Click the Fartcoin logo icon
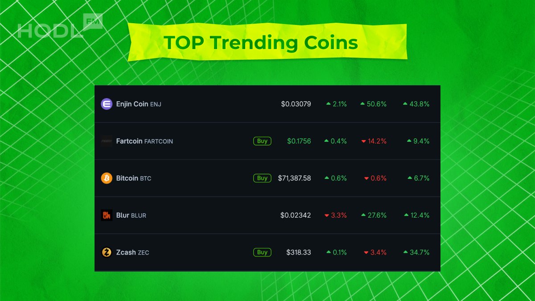Screen dimensions: 535x301 (x=107, y=141)
